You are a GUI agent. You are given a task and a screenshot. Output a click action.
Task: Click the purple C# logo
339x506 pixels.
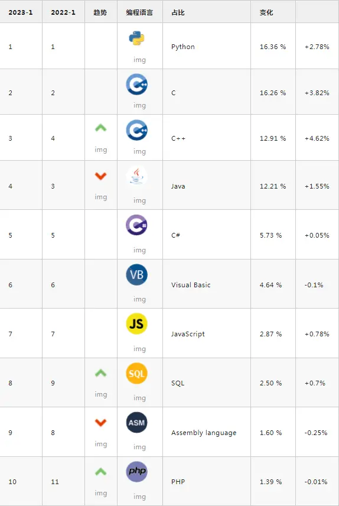tap(137, 225)
